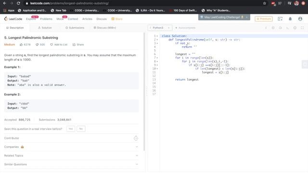Go back using the browser back arrow
The height and width of the screenshot is (173, 308).
click(x=5, y=3)
